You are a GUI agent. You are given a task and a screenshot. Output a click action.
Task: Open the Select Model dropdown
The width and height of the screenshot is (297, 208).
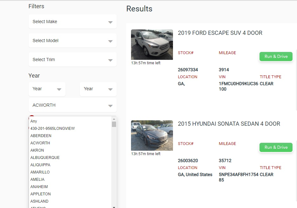[x=73, y=41]
